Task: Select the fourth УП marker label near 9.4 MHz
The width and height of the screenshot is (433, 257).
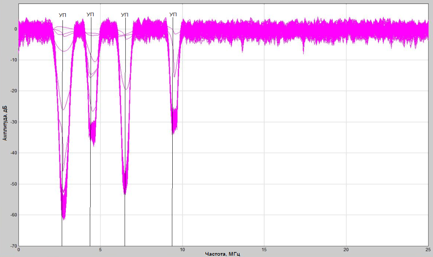Action: [173, 15]
